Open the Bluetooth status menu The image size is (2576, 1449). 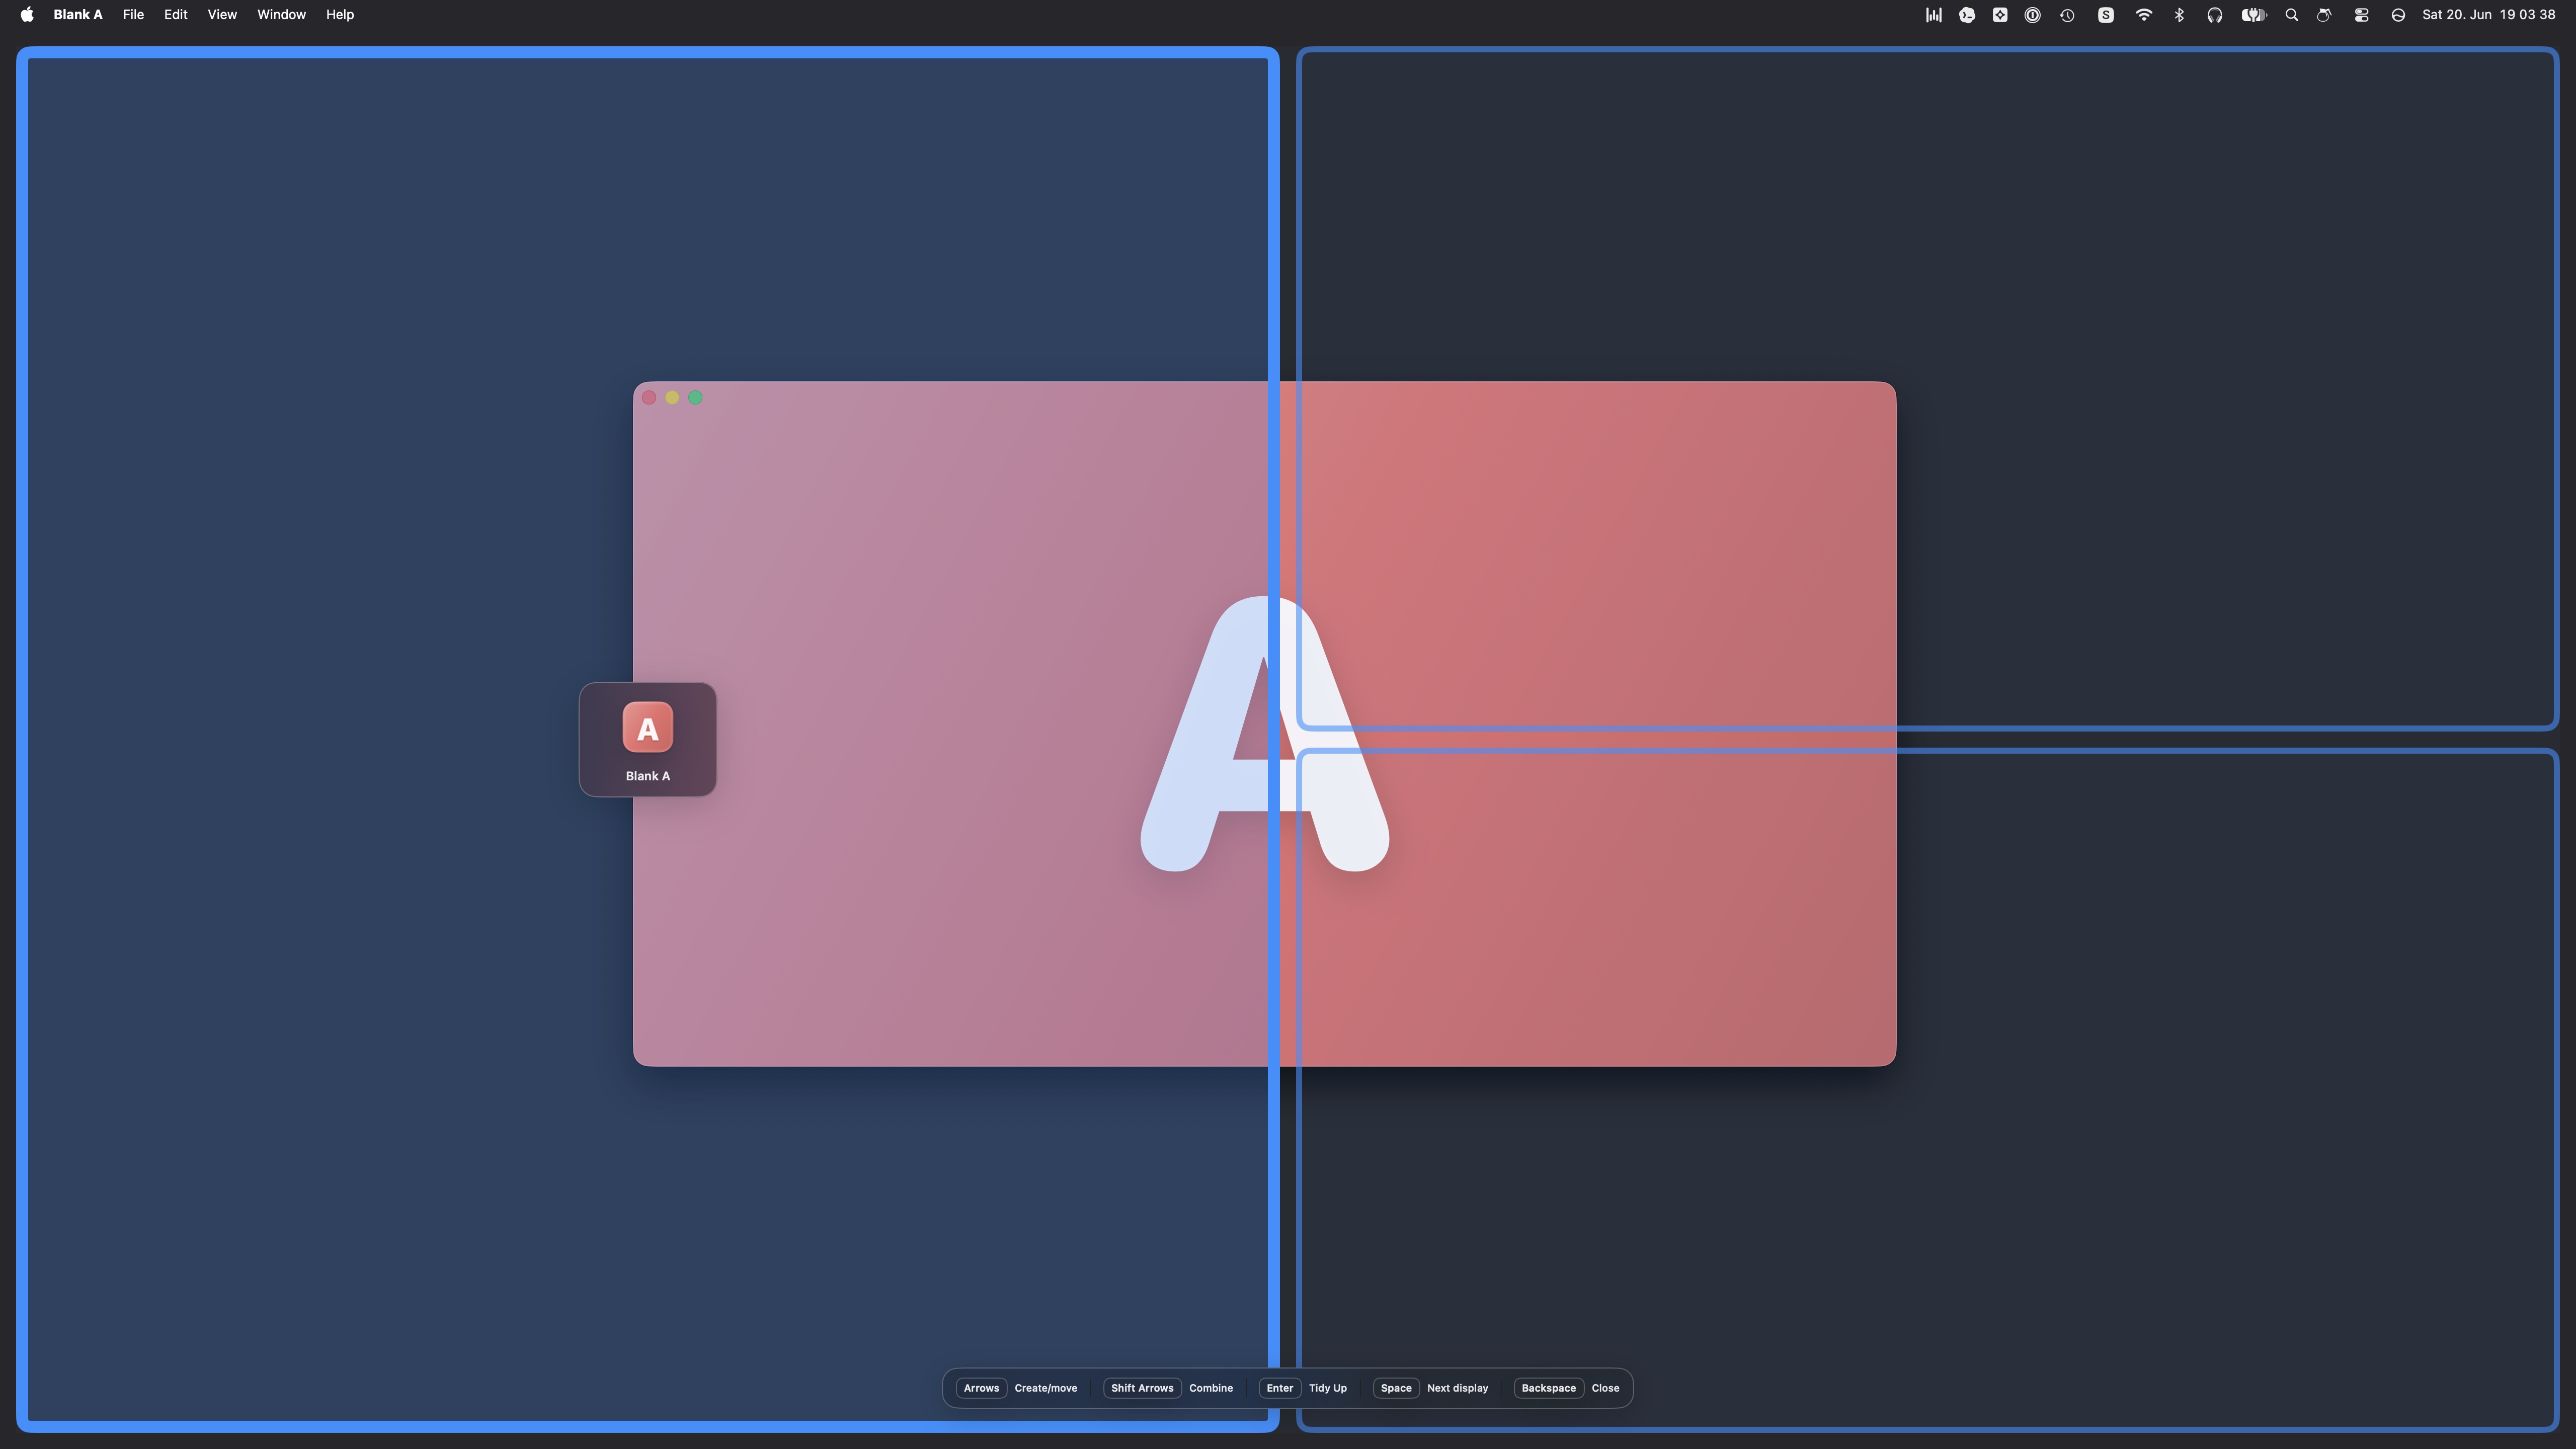pyautogui.click(x=2179, y=14)
